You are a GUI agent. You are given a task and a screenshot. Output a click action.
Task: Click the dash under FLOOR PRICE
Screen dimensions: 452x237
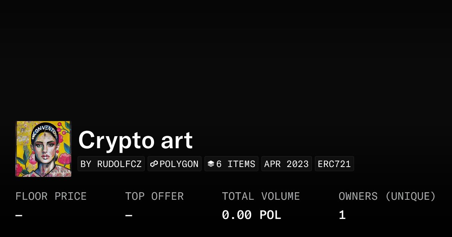click(18, 214)
